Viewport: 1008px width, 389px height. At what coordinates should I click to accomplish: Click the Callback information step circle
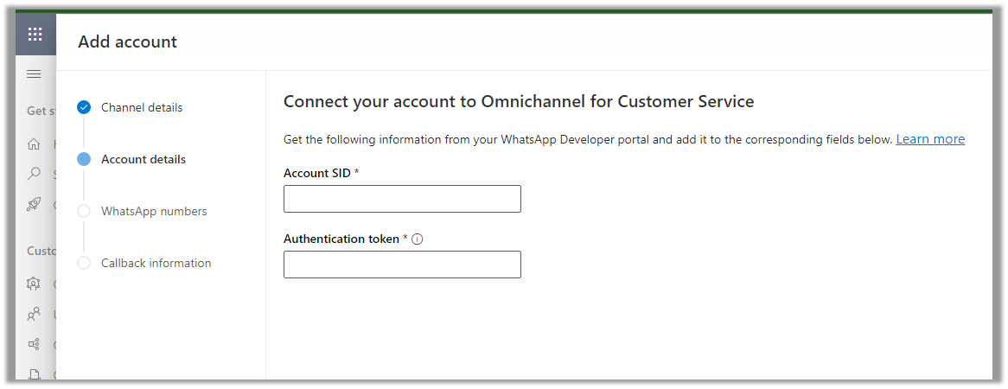(x=84, y=263)
